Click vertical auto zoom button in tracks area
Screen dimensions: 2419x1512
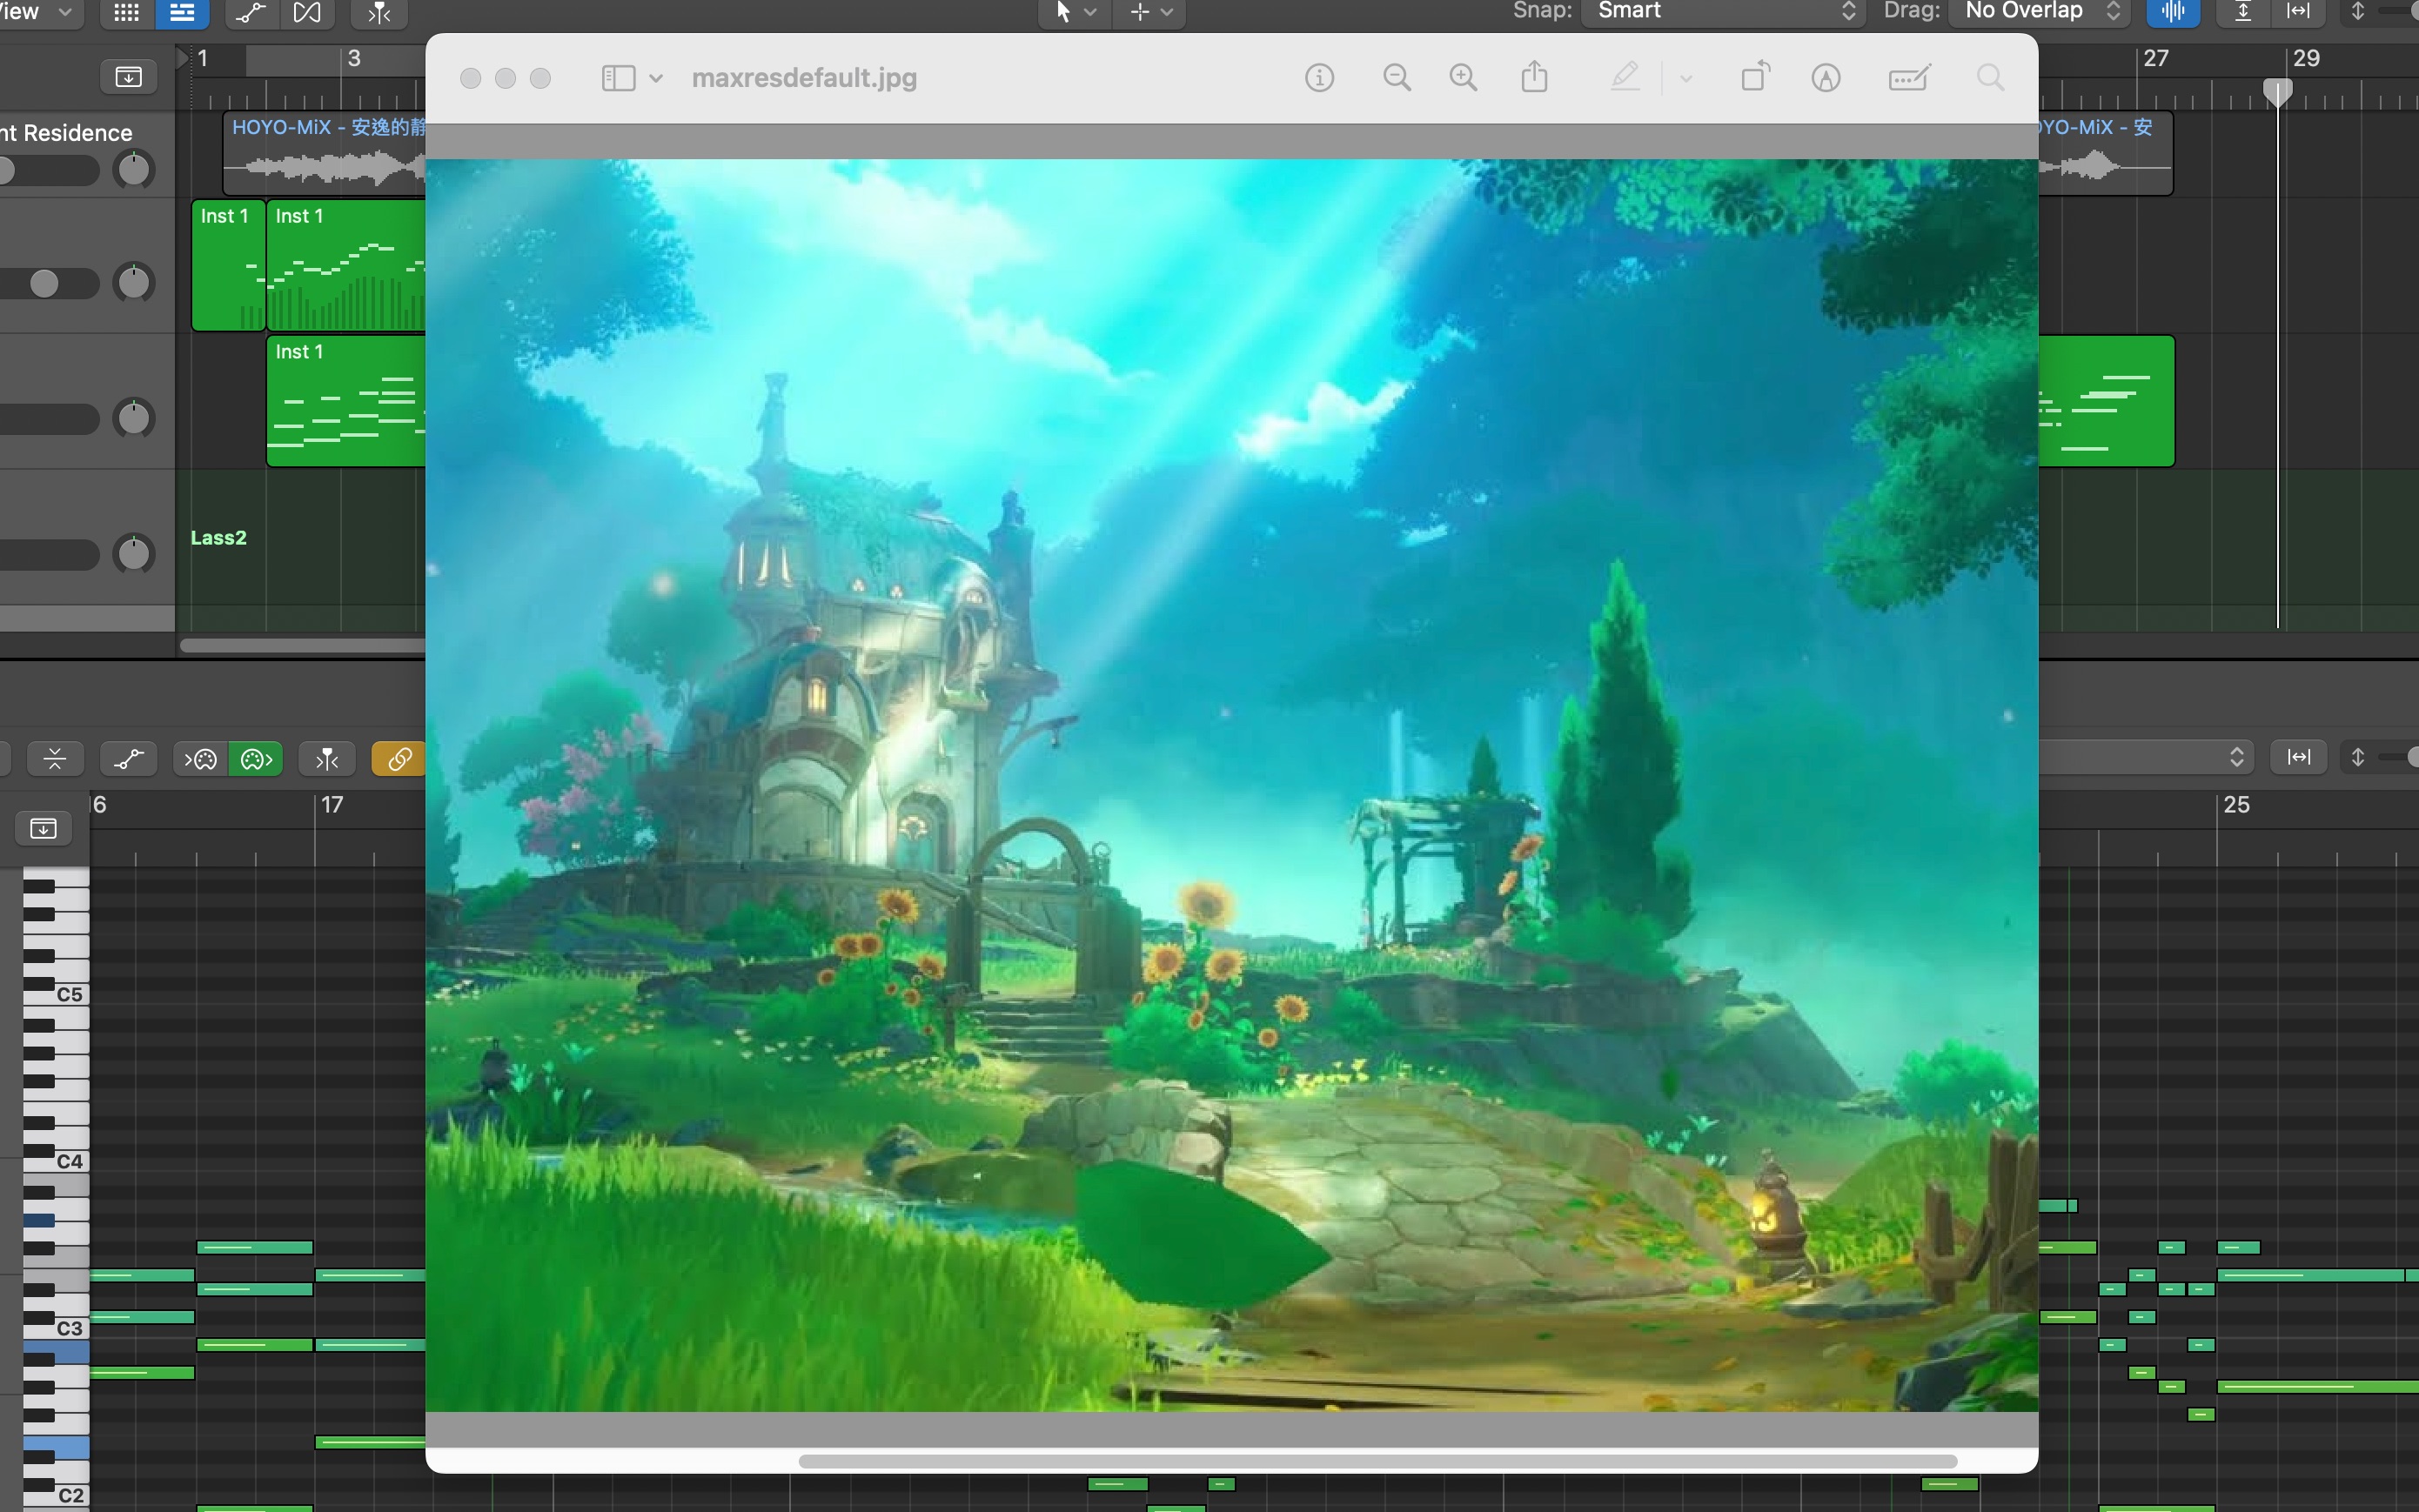[2243, 12]
